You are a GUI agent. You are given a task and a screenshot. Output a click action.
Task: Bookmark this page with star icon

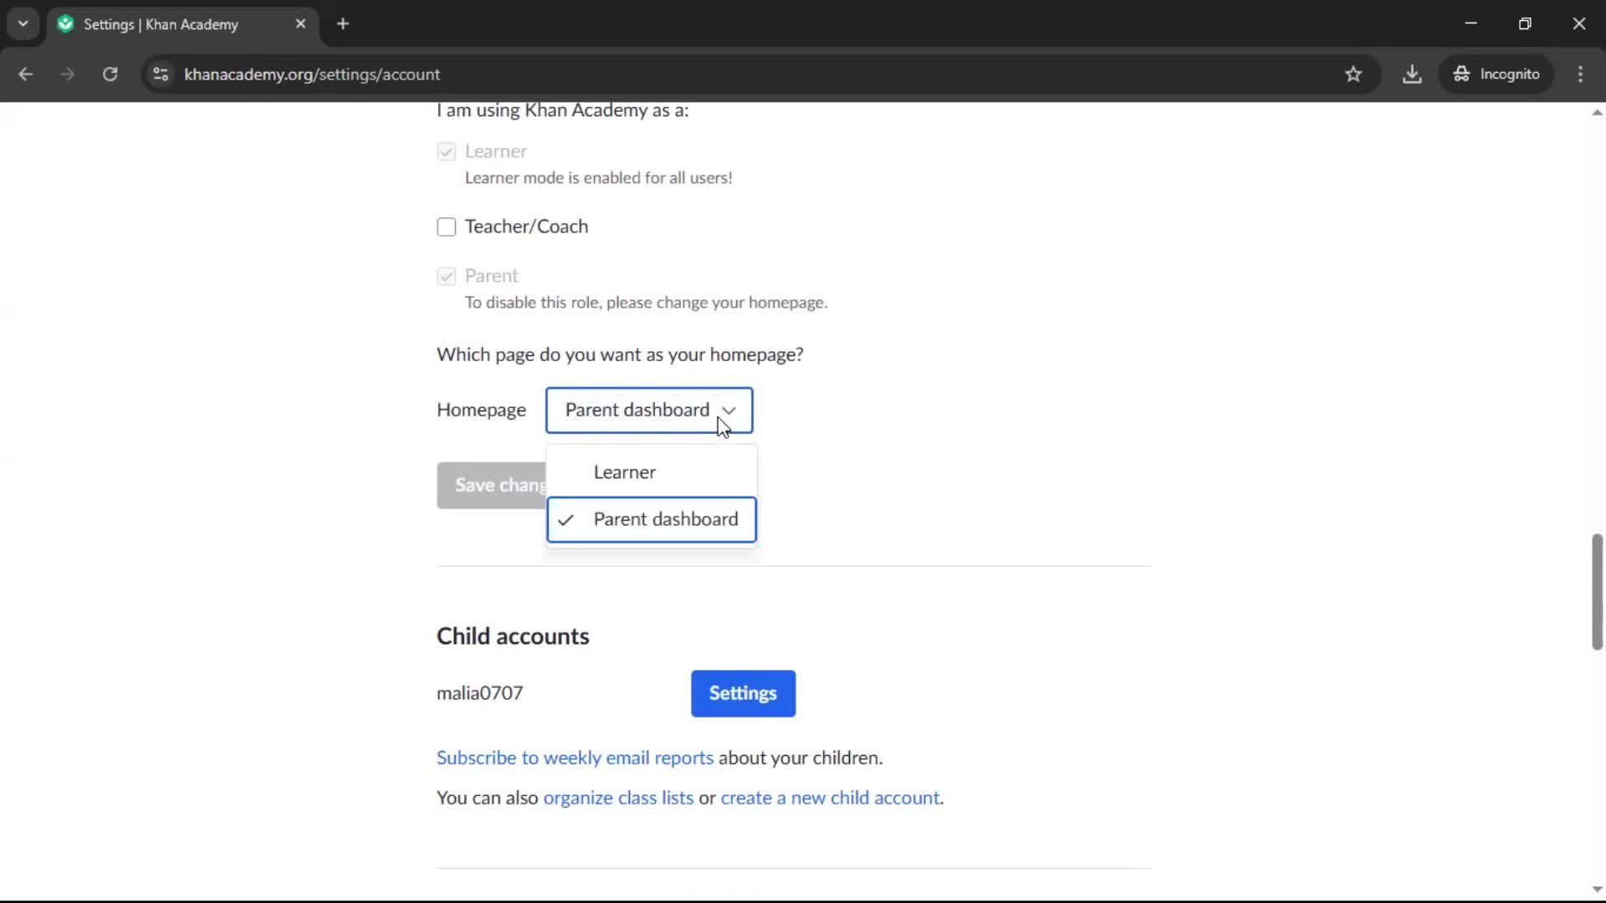click(1353, 74)
